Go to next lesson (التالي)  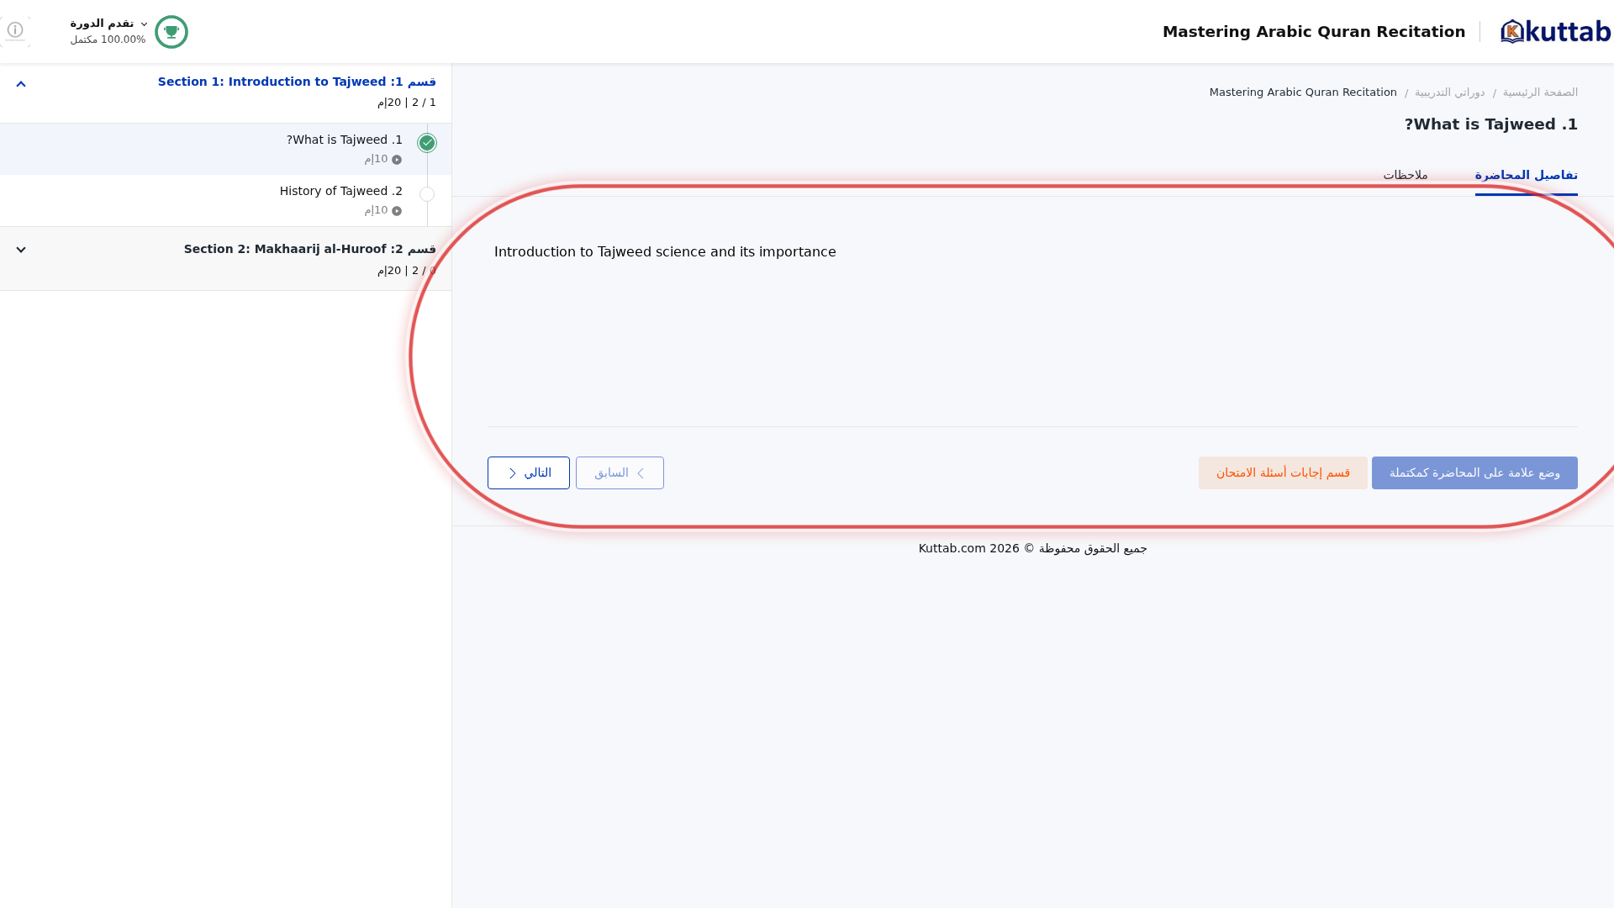pyautogui.click(x=528, y=472)
